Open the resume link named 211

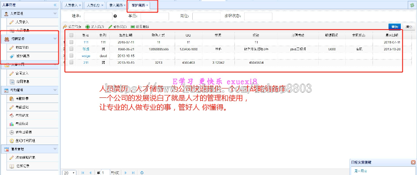point(86,63)
